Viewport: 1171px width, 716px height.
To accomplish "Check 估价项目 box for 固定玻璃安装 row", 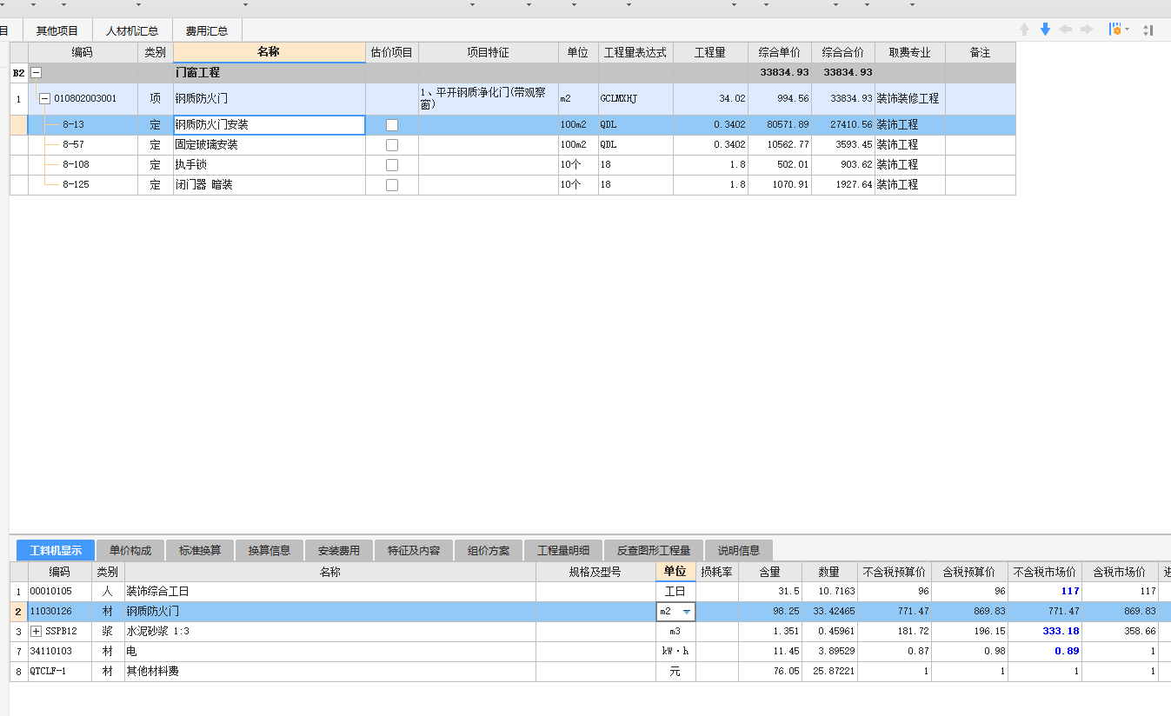I will tap(392, 145).
